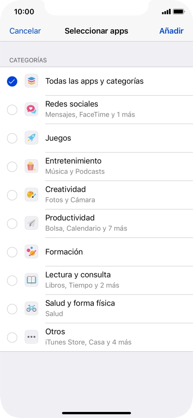Image resolution: width=193 pixels, height=418 pixels.
Task: Expand Lectura y consulta category text
Action: 78,275
